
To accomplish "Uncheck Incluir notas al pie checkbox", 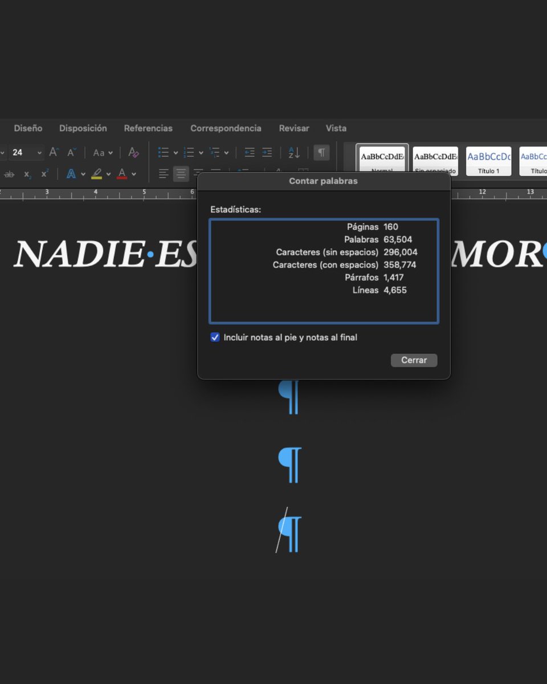I will [215, 337].
